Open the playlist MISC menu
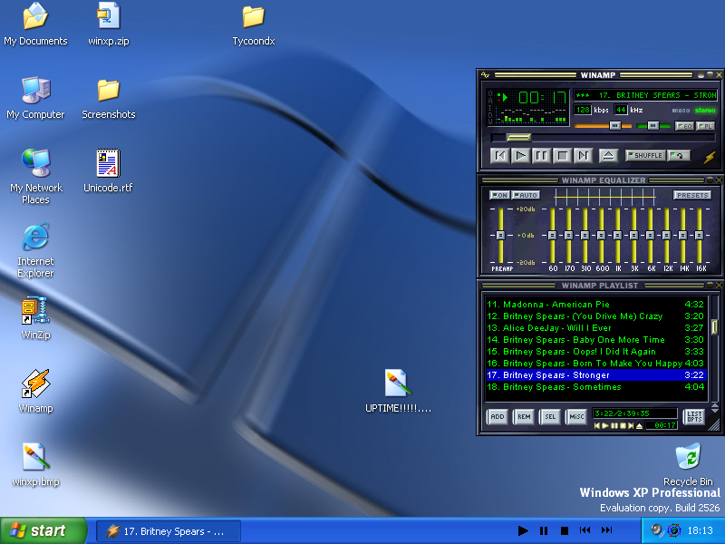Screen dimensions: 725x544 click(576, 417)
